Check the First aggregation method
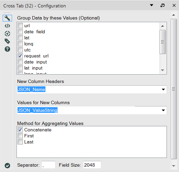This screenshot has width=179, height=172. (20, 136)
